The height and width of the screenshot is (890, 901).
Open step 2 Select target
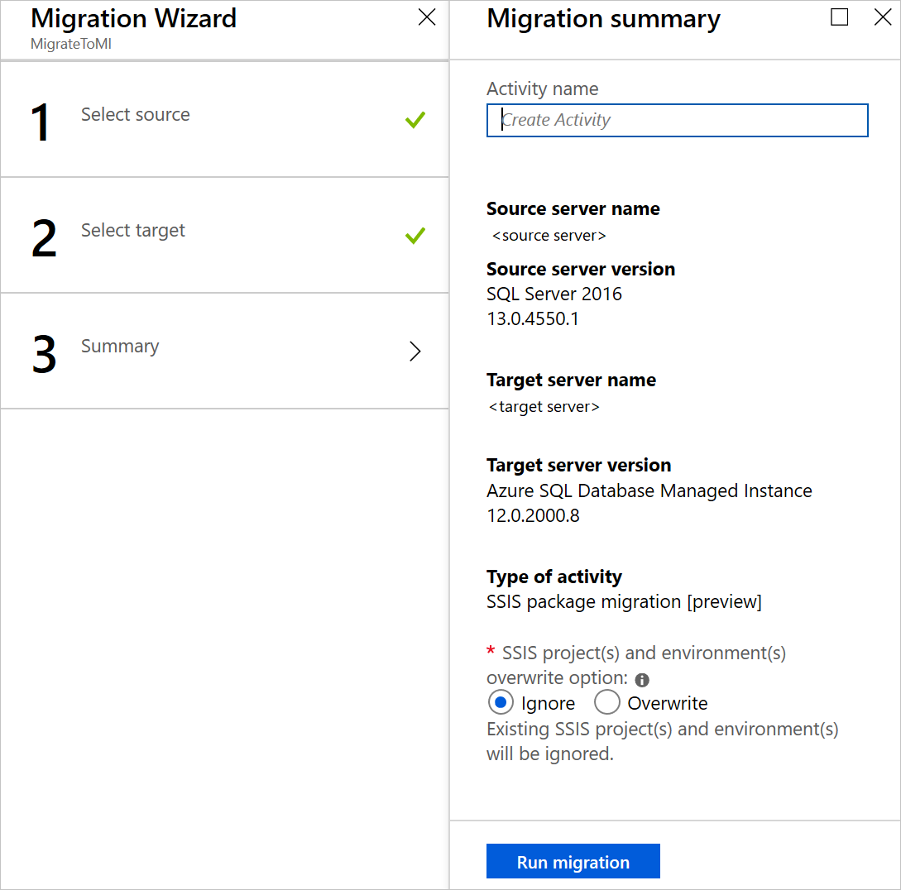(x=225, y=236)
